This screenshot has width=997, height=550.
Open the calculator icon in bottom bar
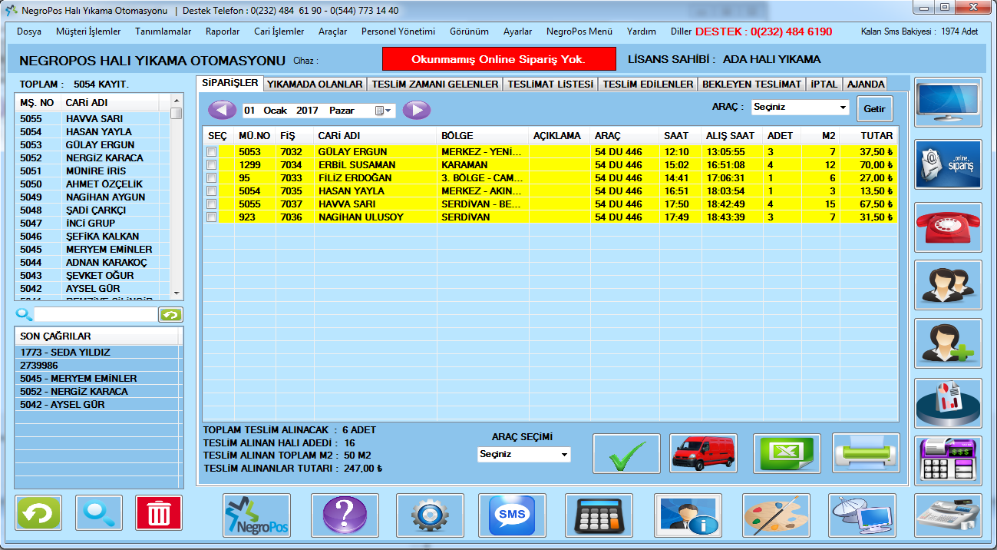coord(599,515)
